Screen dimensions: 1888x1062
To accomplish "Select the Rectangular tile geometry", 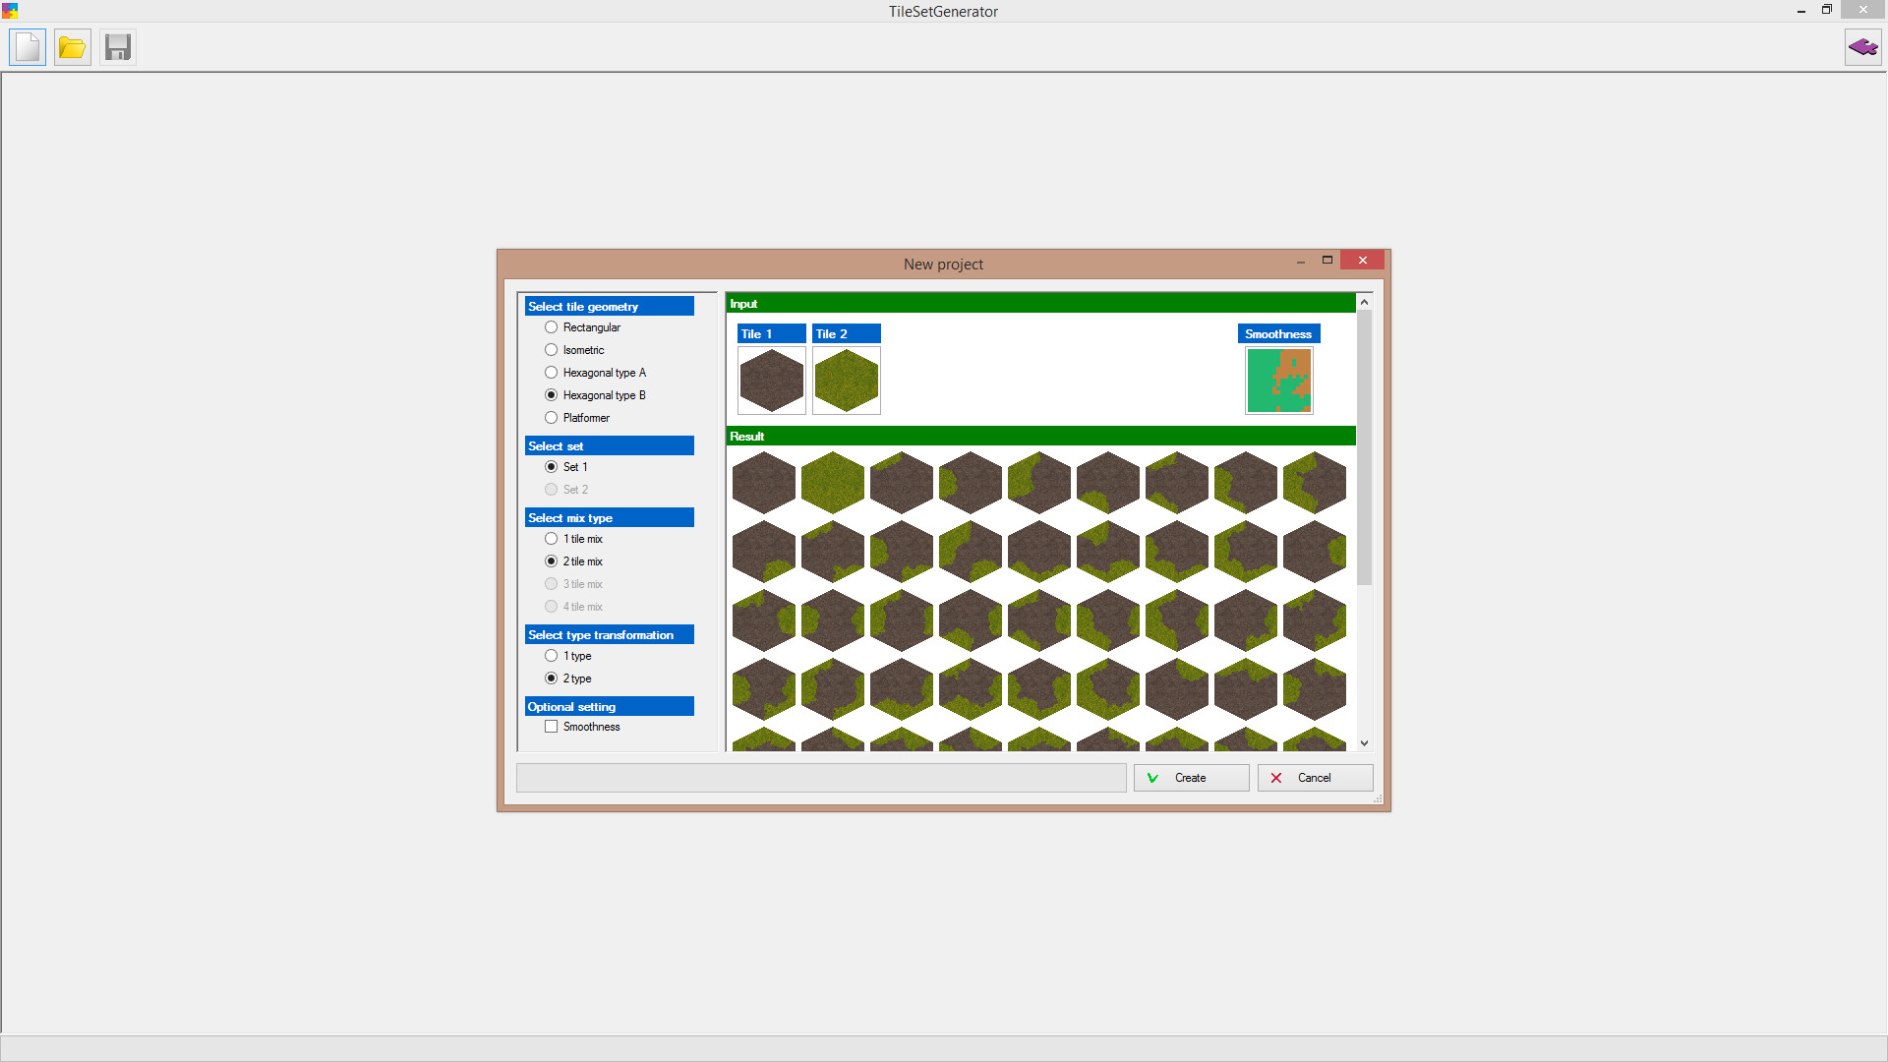I will point(552,327).
